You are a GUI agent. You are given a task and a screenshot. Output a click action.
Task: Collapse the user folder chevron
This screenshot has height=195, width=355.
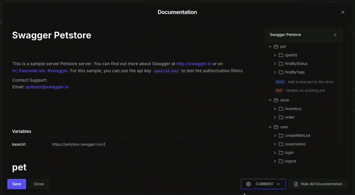[270, 127]
